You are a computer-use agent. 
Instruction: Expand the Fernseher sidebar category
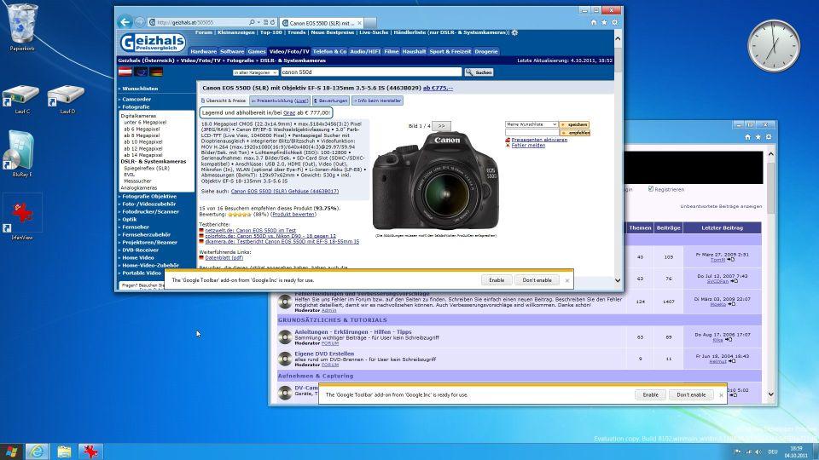click(136, 227)
